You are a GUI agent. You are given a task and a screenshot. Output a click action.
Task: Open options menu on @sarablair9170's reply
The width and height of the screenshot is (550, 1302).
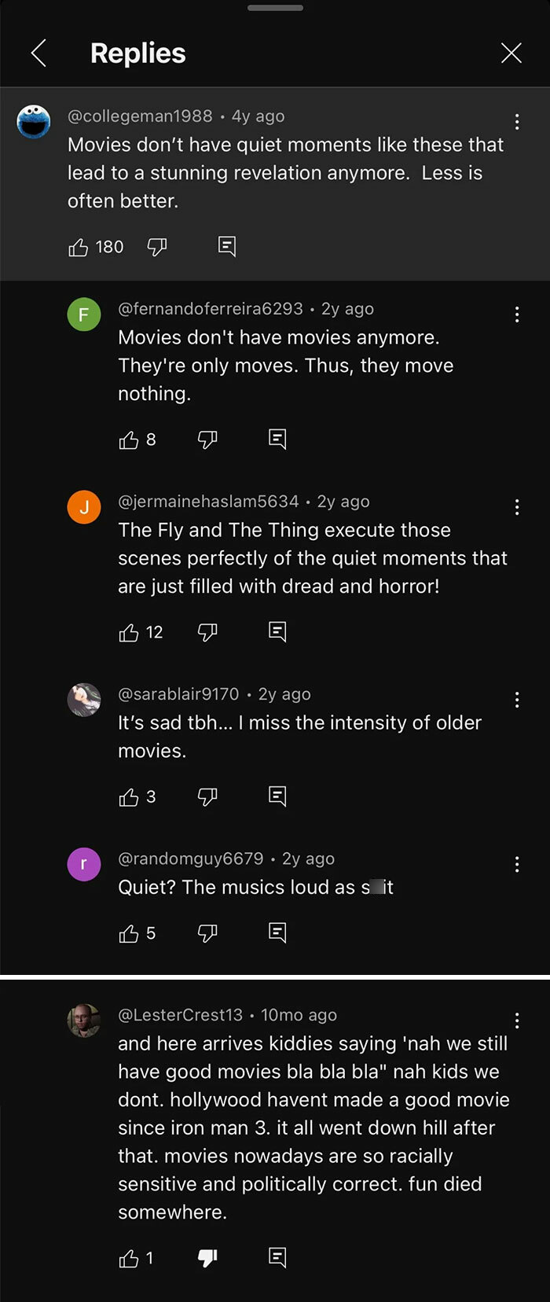point(517,699)
